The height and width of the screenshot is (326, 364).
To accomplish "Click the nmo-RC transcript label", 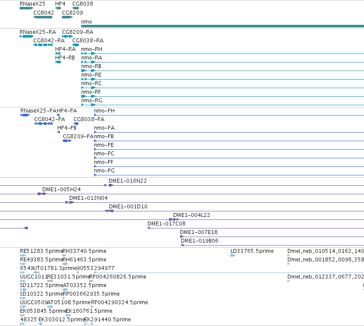I will click(x=91, y=83).
